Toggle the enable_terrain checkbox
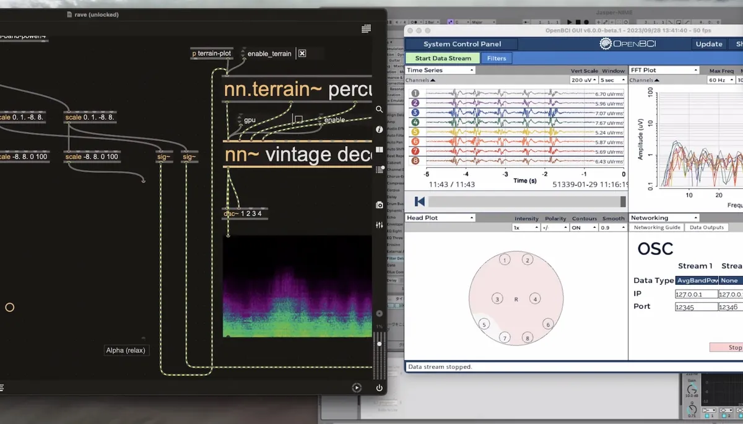Screen dimensions: 743x424 302,53
